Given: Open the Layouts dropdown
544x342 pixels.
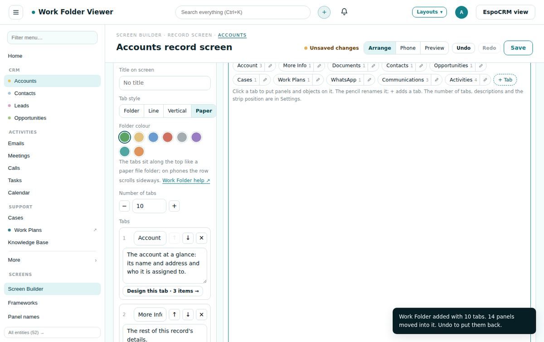Looking at the screenshot, I should pos(429,12).
